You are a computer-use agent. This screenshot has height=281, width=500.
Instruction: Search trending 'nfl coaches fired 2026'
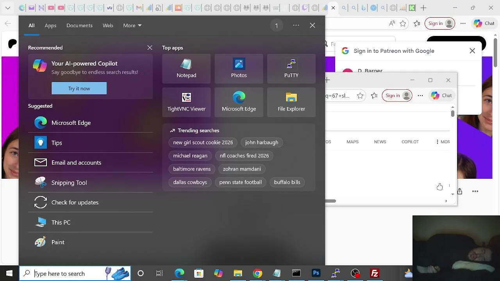244,156
